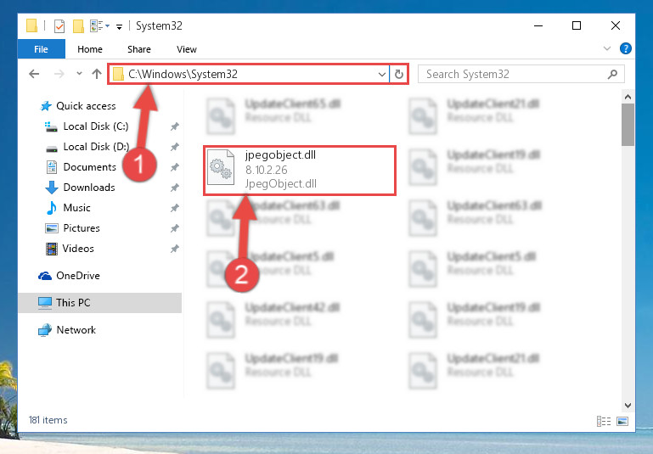653x454 pixels.
Task: Select Network in the navigation pane
Action: [66, 330]
